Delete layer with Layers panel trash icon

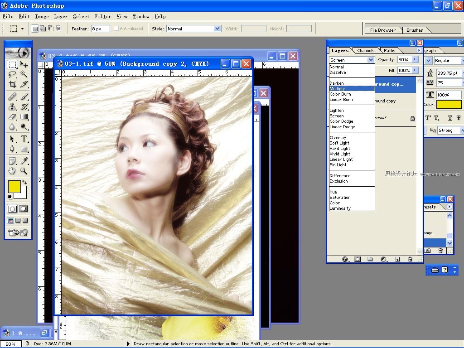click(410, 259)
